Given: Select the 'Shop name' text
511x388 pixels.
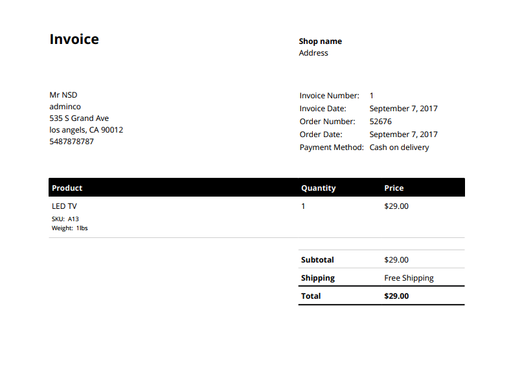Looking at the screenshot, I should pyautogui.click(x=321, y=41).
